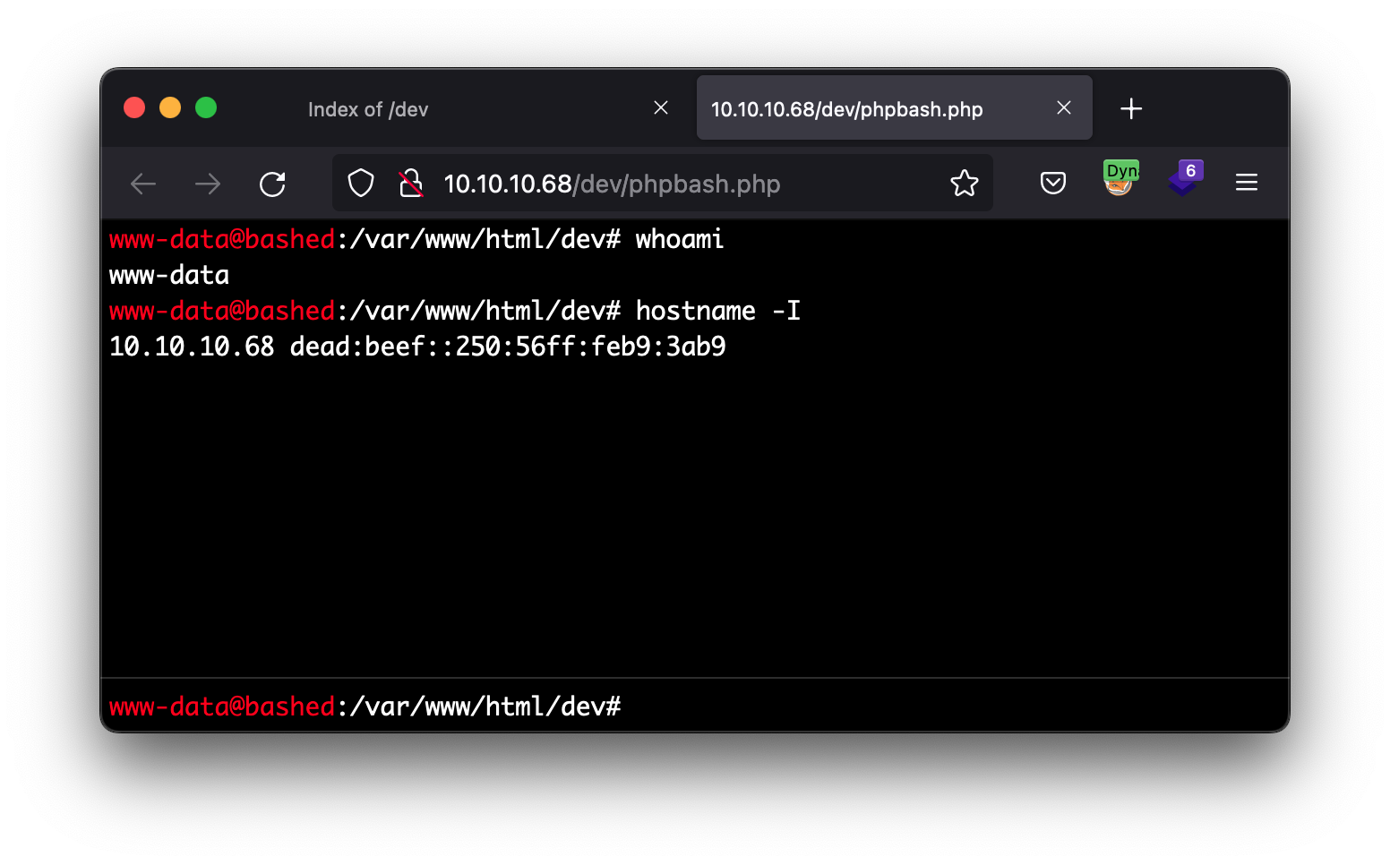Reload the phpbash page

[x=272, y=184]
